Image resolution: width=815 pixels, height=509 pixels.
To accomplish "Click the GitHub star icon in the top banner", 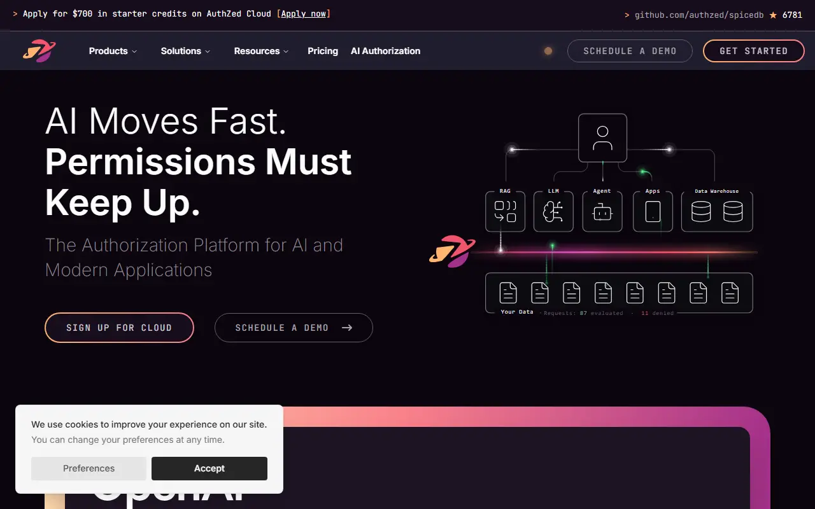I will pos(773,15).
